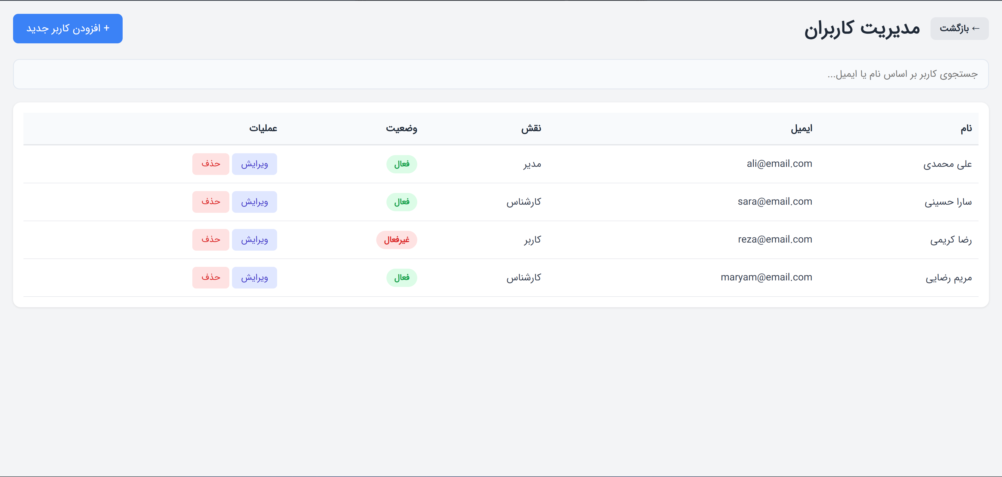The width and height of the screenshot is (1002, 477).
Task: Click the فعال badge for sara
Action: 402,202
